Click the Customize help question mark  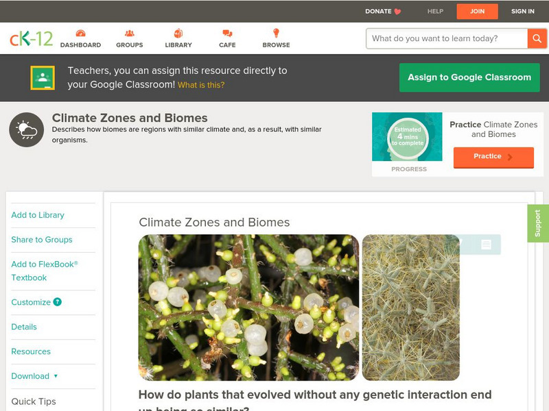click(58, 302)
